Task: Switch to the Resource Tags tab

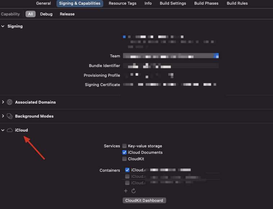Action: pyautogui.click(x=122, y=3)
